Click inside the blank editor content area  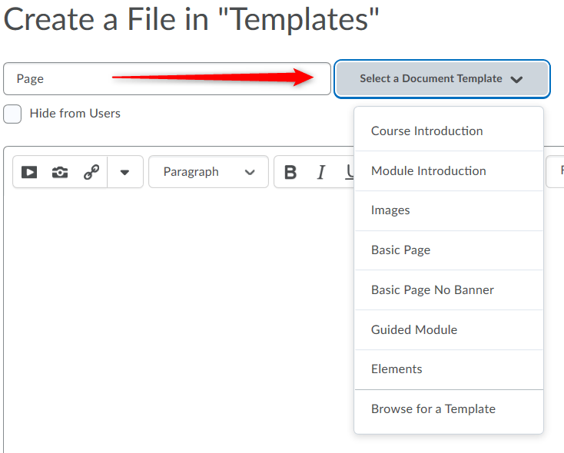tap(177, 307)
